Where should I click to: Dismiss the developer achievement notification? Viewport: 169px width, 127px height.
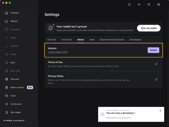[x=160, y=111]
